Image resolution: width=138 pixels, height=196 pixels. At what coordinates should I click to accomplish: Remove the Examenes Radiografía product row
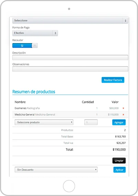[123, 108]
